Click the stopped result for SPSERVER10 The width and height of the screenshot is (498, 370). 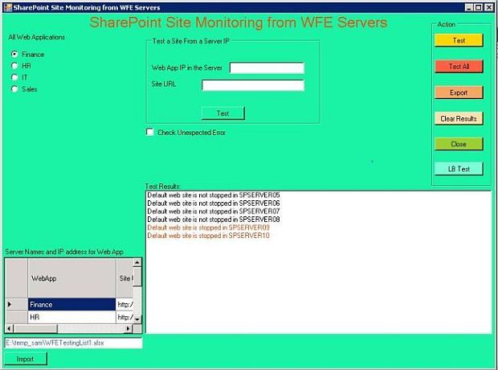click(x=208, y=236)
